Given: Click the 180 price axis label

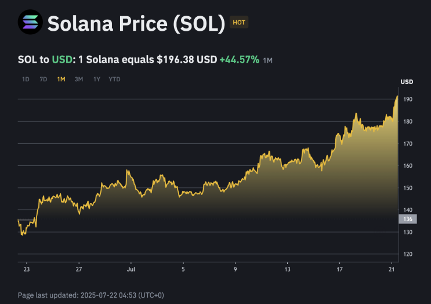Looking at the screenshot, I should coord(408,122).
